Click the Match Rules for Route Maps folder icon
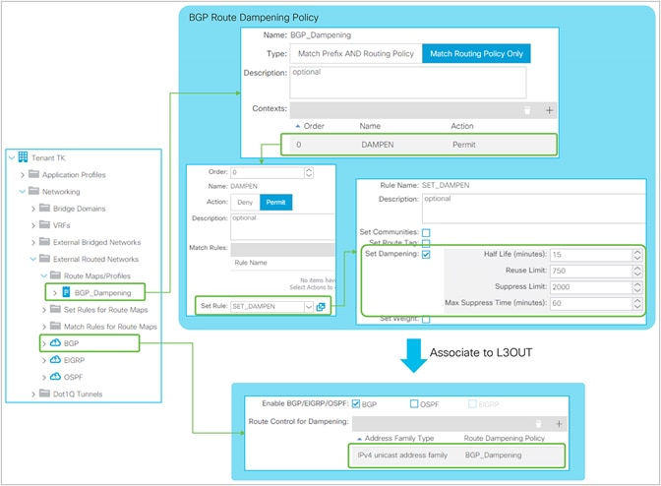 [x=56, y=326]
